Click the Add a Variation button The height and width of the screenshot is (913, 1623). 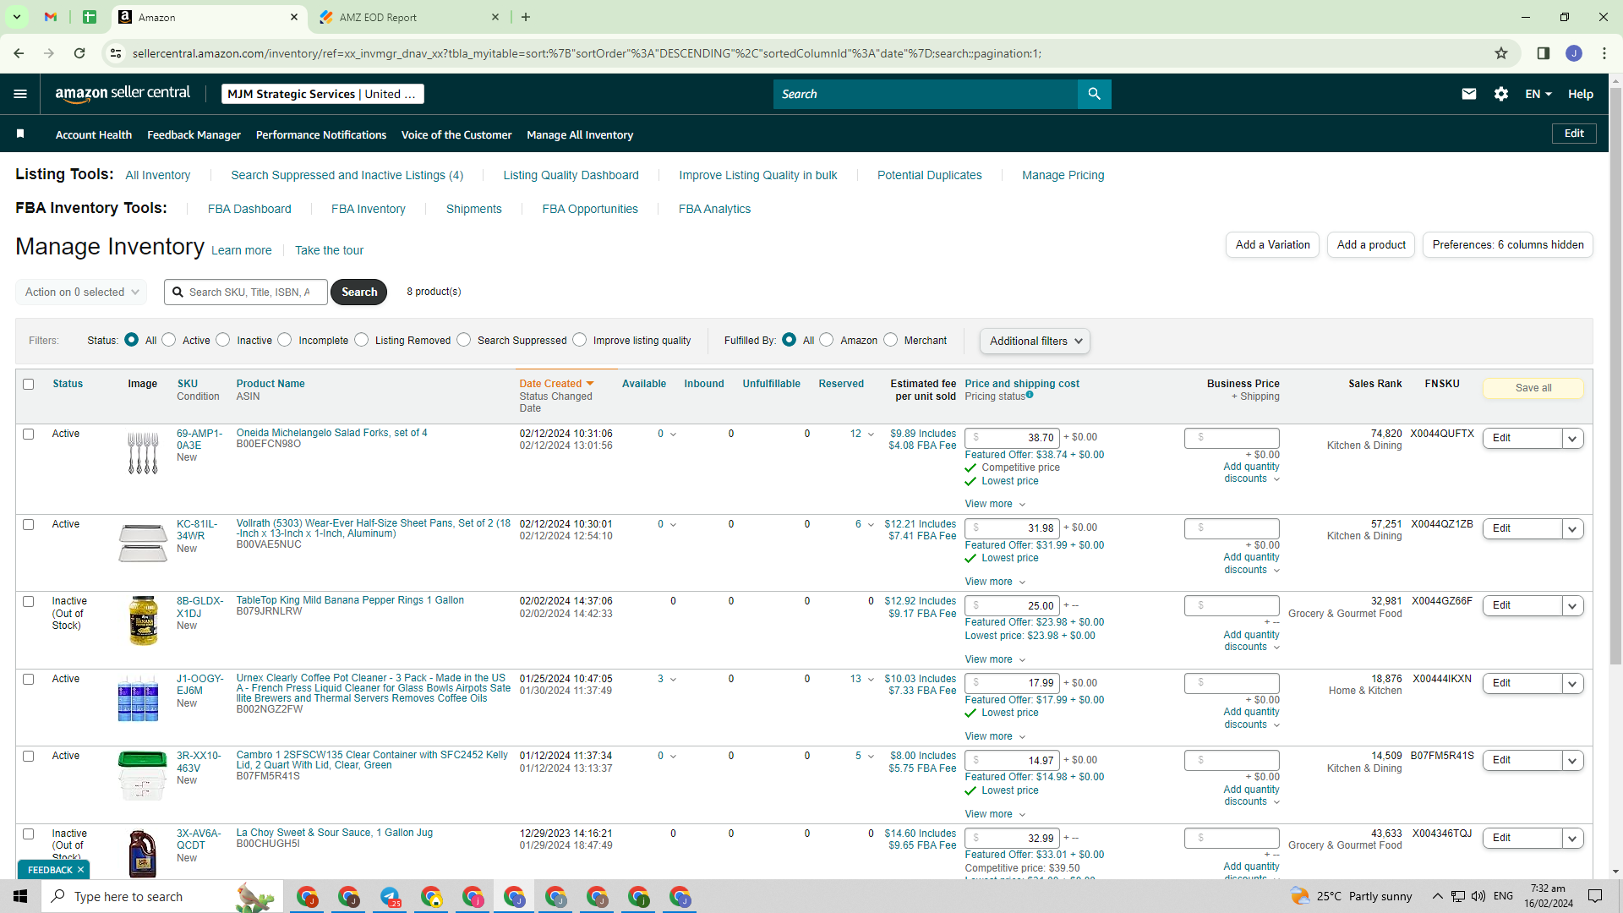(1272, 244)
